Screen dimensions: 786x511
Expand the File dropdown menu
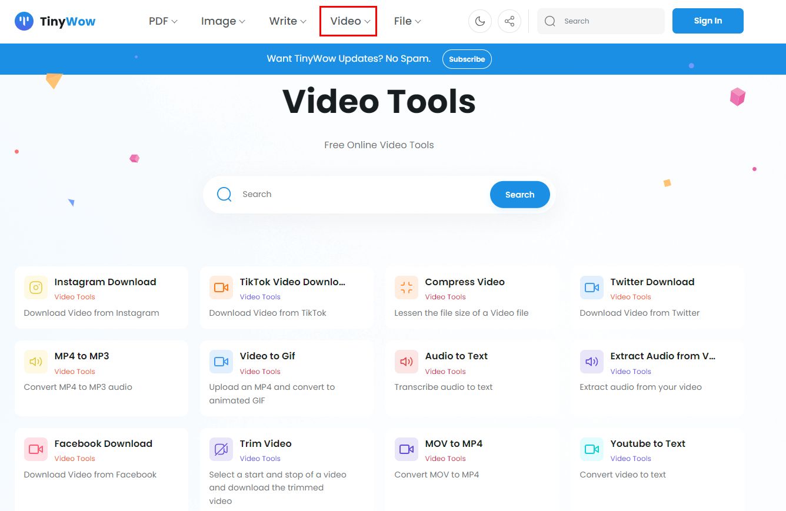408,21
